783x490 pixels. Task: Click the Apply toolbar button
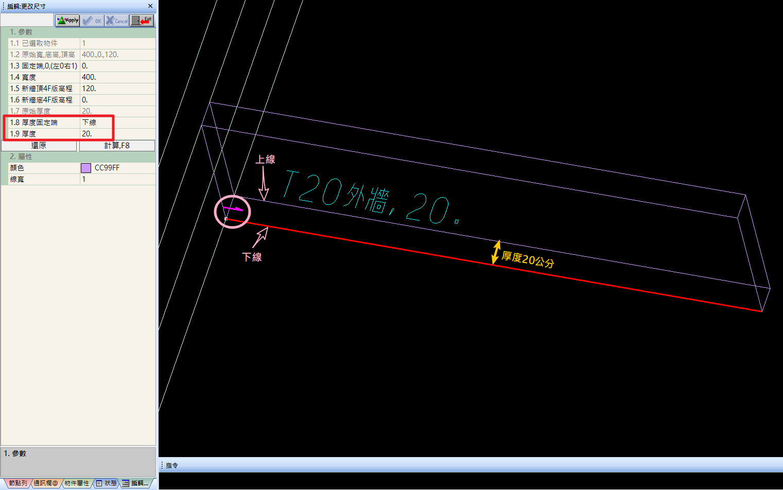(67, 21)
